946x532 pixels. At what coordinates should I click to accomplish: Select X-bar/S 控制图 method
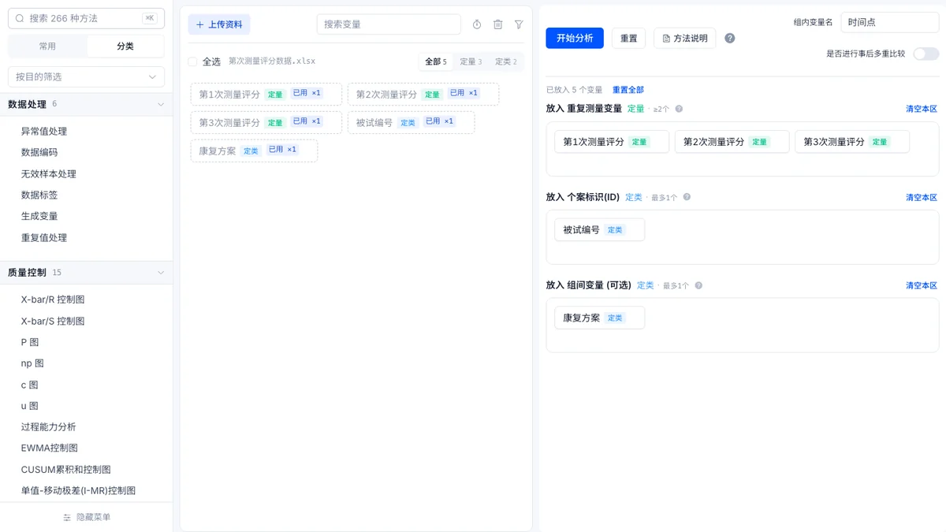pos(53,322)
